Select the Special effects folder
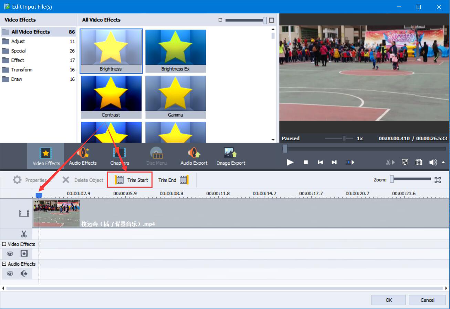The width and height of the screenshot is (450, 309). [x=38, y=51]
